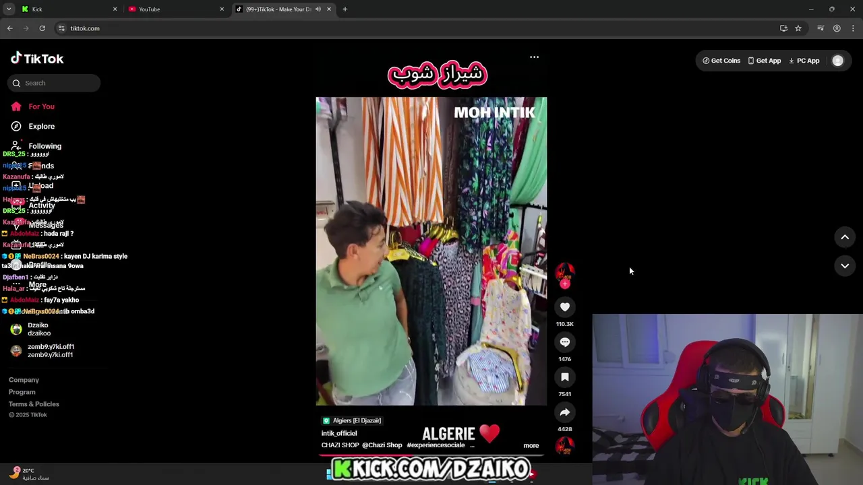Save video with bookmark icon
The height and width of the screenshot is (485, 863).
(565, 377)
